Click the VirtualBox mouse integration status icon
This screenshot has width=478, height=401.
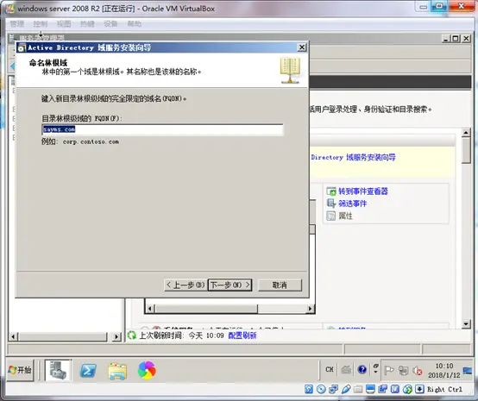pyautogui.click(x=407, y=389)
